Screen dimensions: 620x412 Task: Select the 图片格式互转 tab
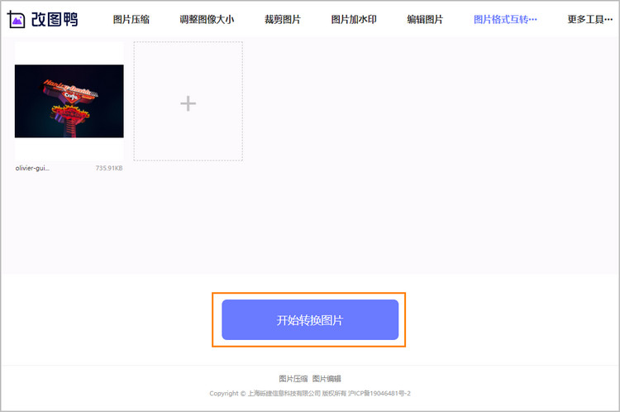tap(505, 19)
